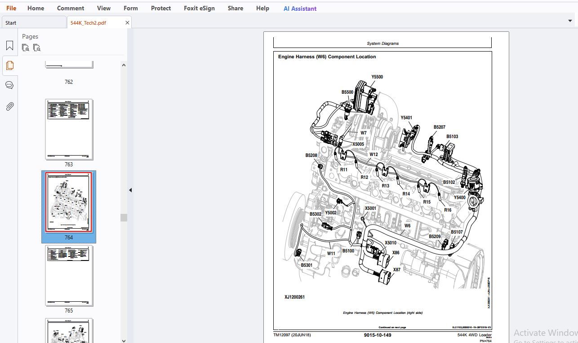Click the B5209 component label
The height and width of the screenshot is (343, 578).
[x=435, y=237]
